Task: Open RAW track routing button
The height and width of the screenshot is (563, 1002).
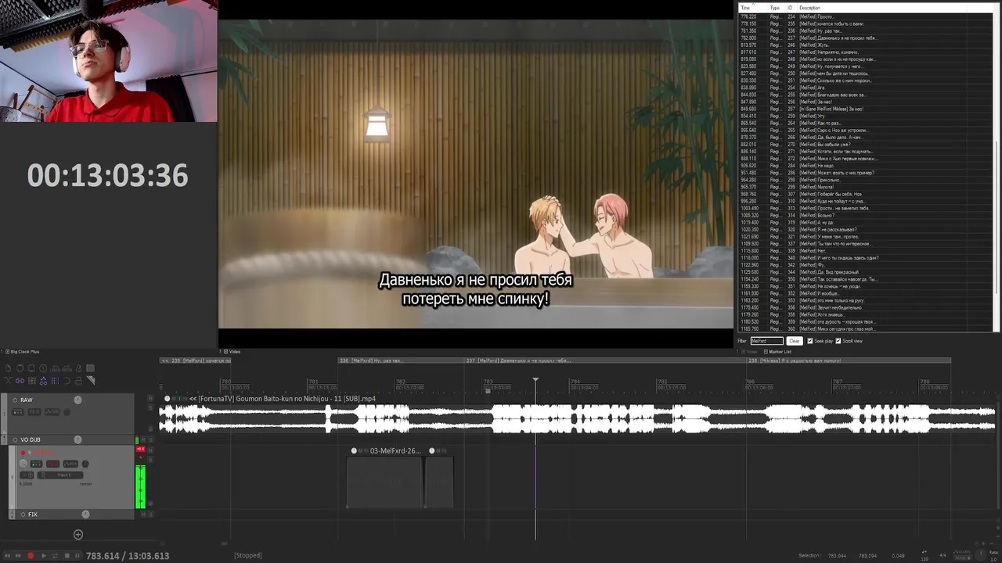Action: pyautogui.click(x=18, y=412)
